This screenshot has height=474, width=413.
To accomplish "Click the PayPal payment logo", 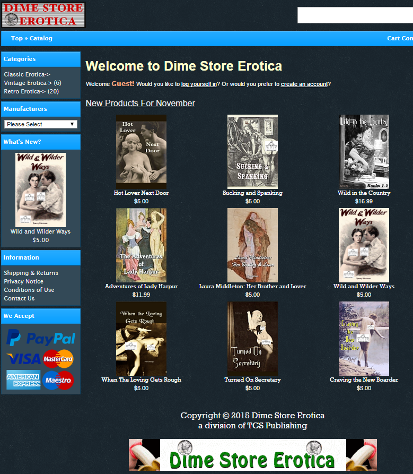I will [x=41, y=338].
